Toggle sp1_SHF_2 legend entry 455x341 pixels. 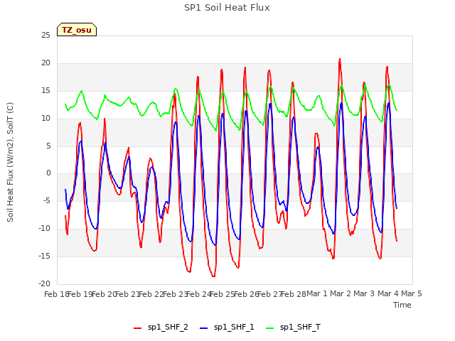[161, 328]
